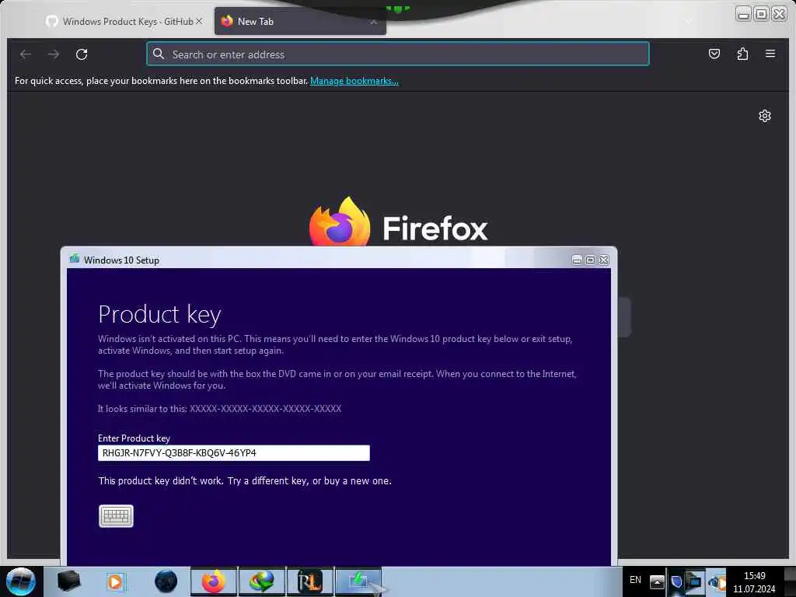796x597 pixels.
Task: Open the dark globe taskbar icon
Action: pos(166,581)
